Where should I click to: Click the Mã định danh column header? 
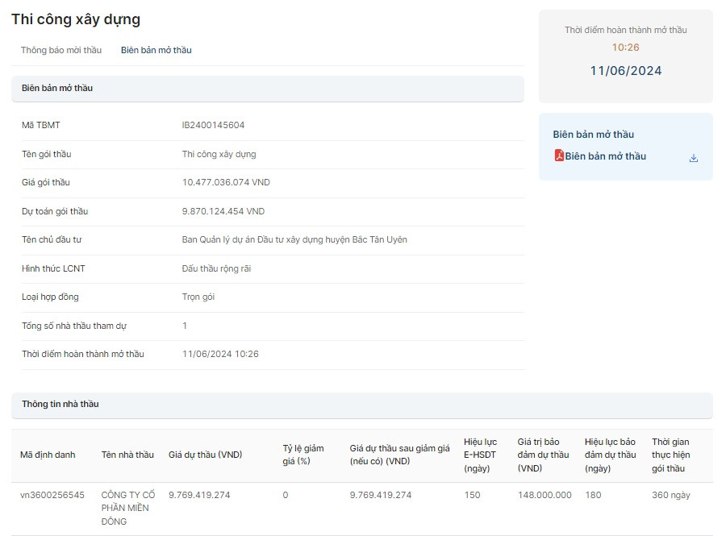point(48,455)
